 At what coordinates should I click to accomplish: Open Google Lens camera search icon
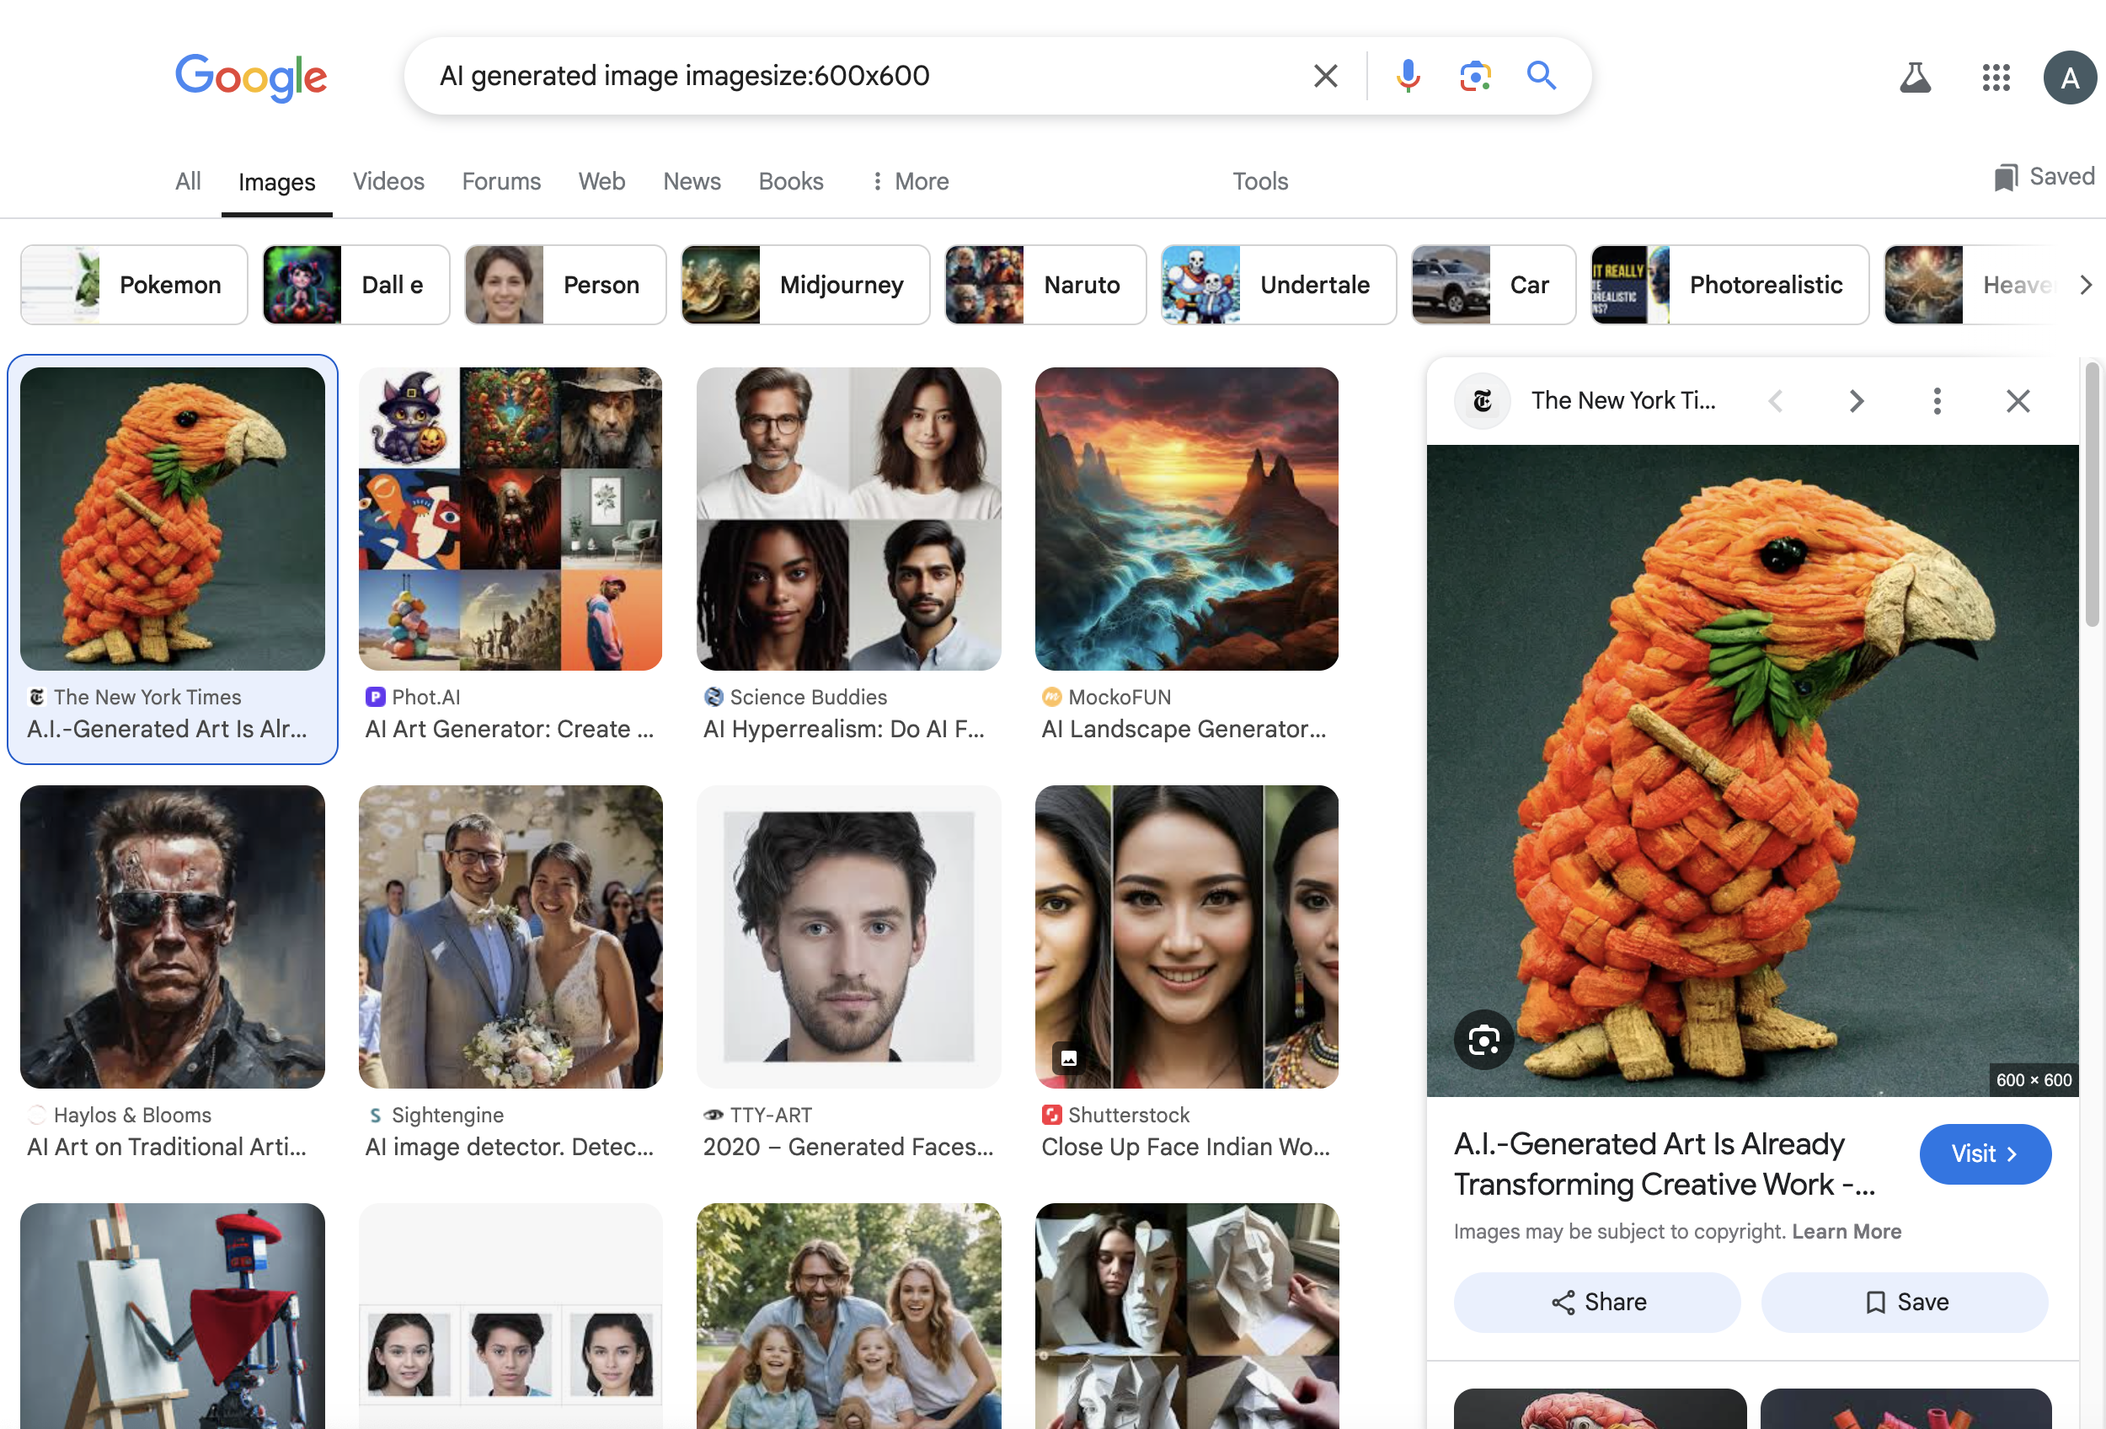coord(1474,76)
